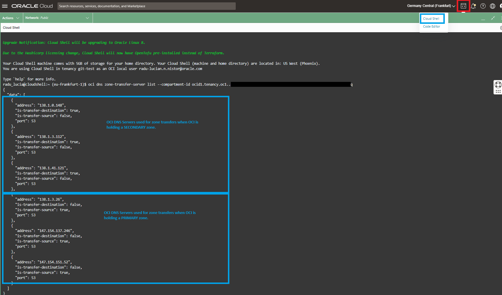Click the Oracle Cloud logo
502x295 pixels.
coord(32,6)
